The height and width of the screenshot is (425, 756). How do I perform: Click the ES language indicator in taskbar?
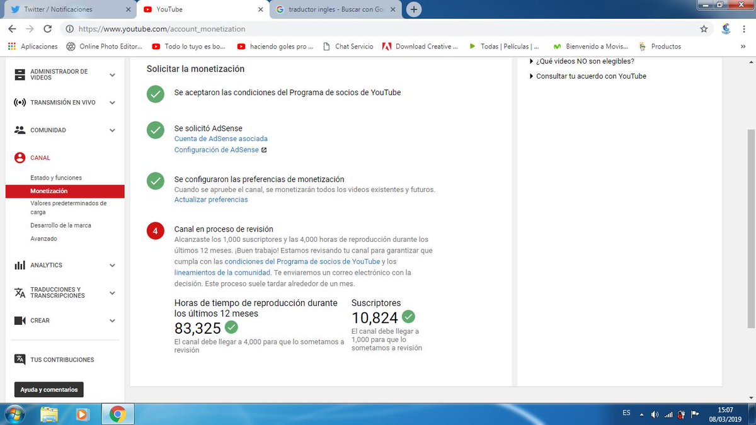[626, 413]
